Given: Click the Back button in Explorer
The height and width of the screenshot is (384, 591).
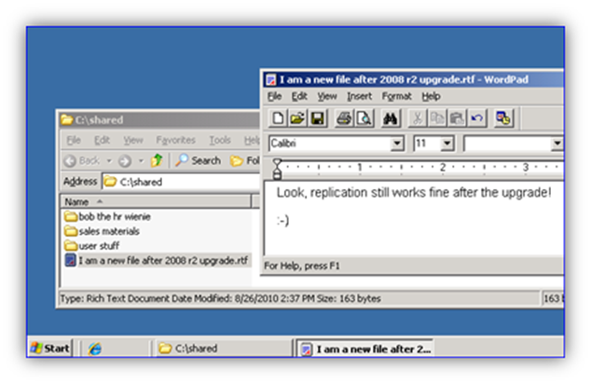Looking at the screenshot, I should point(82,161).
